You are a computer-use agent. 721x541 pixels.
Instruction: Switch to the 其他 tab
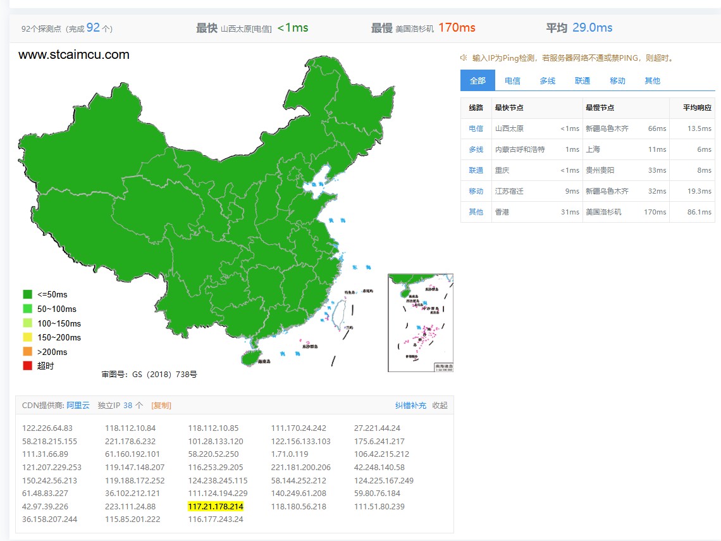652,80
